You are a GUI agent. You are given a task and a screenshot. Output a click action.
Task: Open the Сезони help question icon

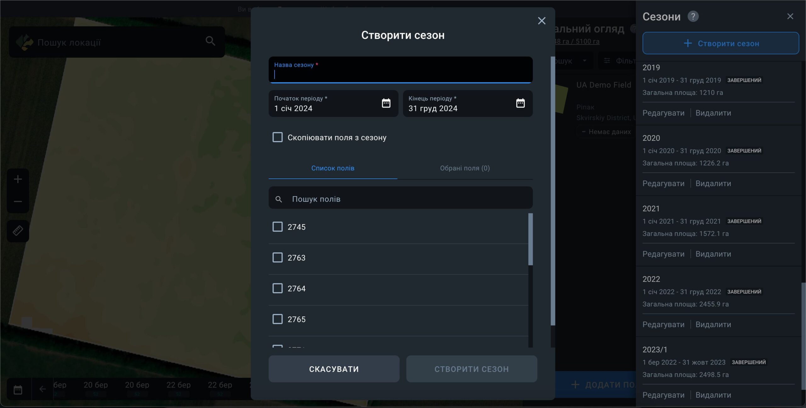(x=693, y=16)
